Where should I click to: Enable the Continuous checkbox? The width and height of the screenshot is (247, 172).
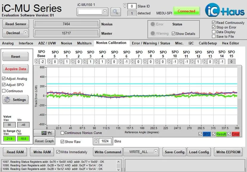click(x=4, y=91)
